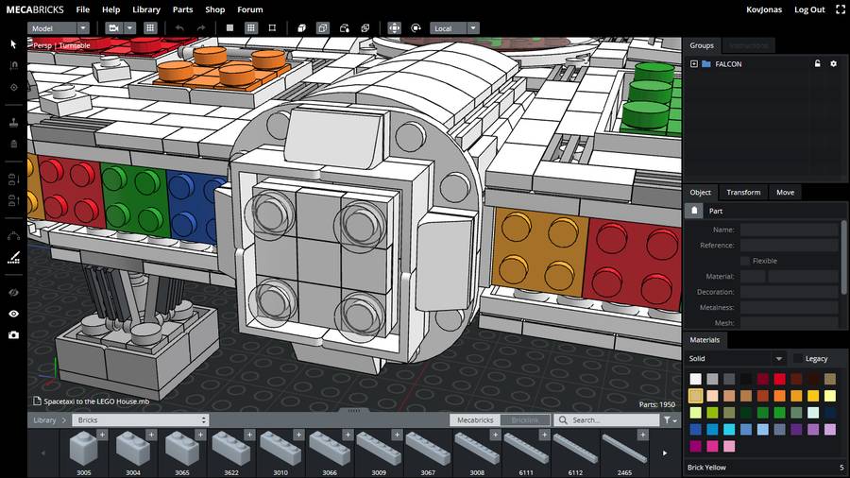The width and height of the screenshot is (850, 478).
Task: Open the Local orientation dropdown
Action: point(454,28)
